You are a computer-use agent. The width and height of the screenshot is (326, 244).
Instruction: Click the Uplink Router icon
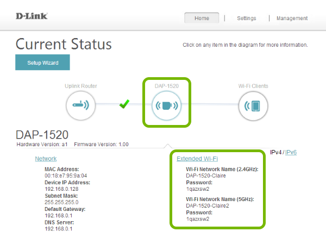coord(80,105)
